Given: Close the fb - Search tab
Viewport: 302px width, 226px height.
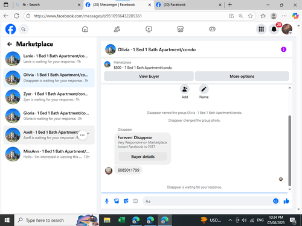Looking at the screenshot, I should (79, 5).
